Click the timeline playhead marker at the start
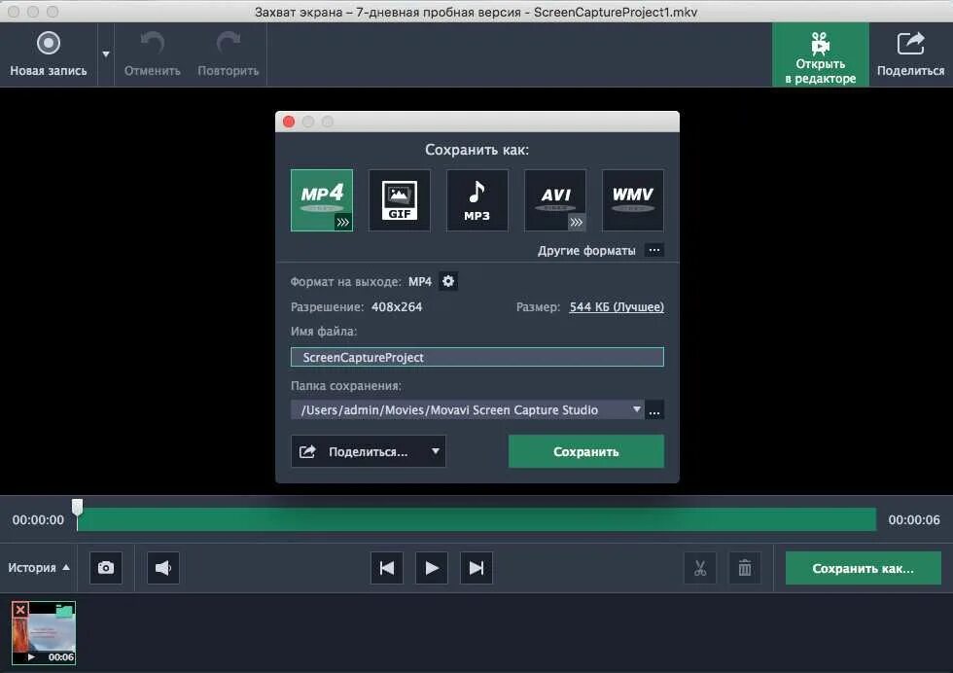Image resolution: width=953 pixels, height=673 pixels. [77, 507]
